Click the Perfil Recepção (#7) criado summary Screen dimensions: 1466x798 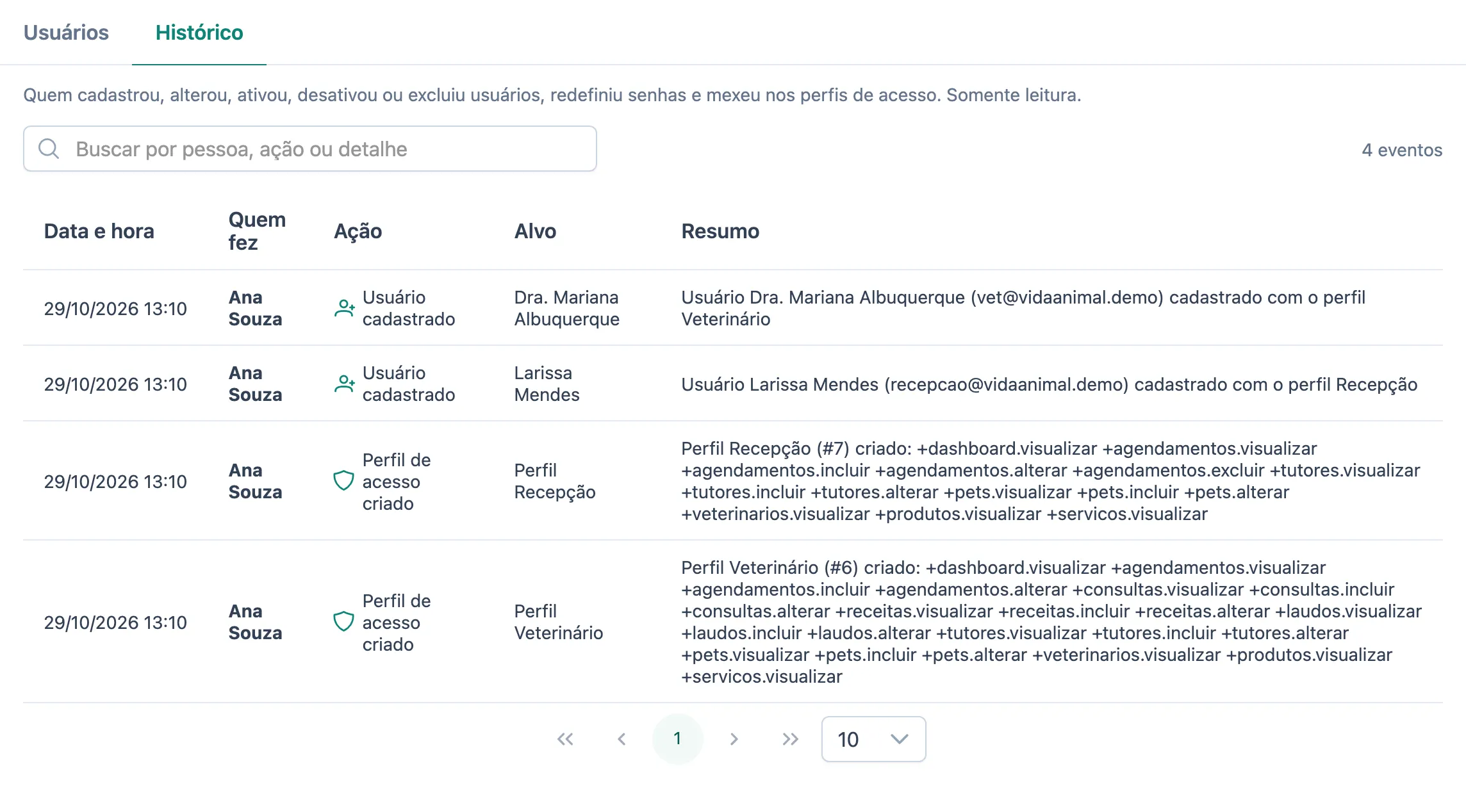click(x=1051, y=481)
